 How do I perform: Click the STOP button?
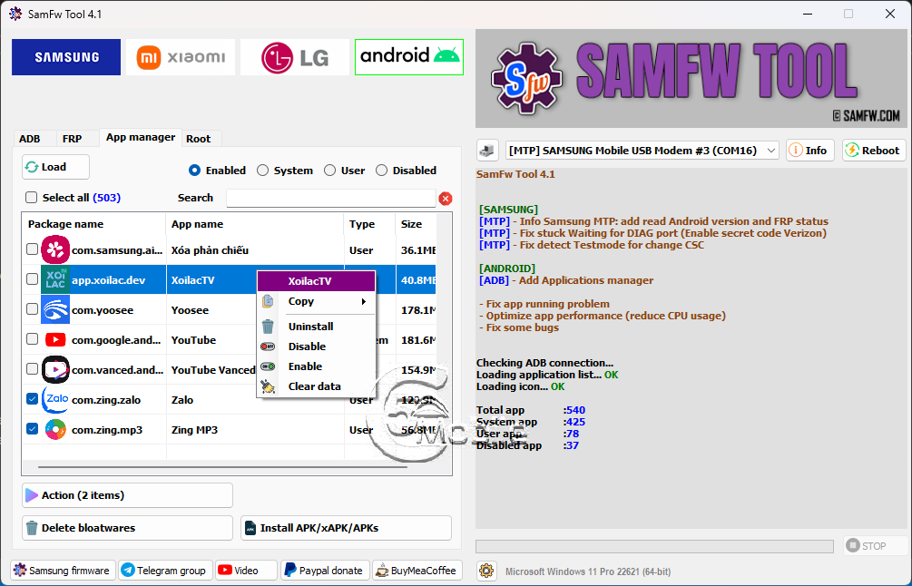(x=874, y=546)
